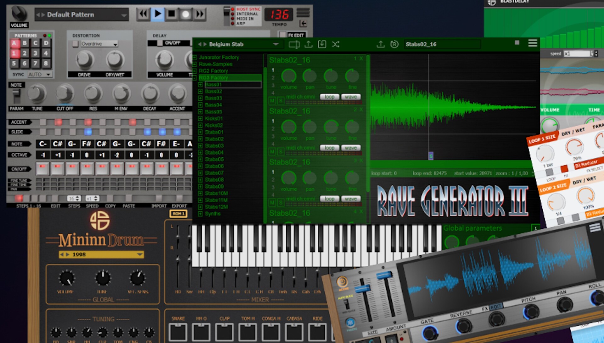
Task: Open the Belgium Stab preset dropdown
Action: click(x=239, y=44)
